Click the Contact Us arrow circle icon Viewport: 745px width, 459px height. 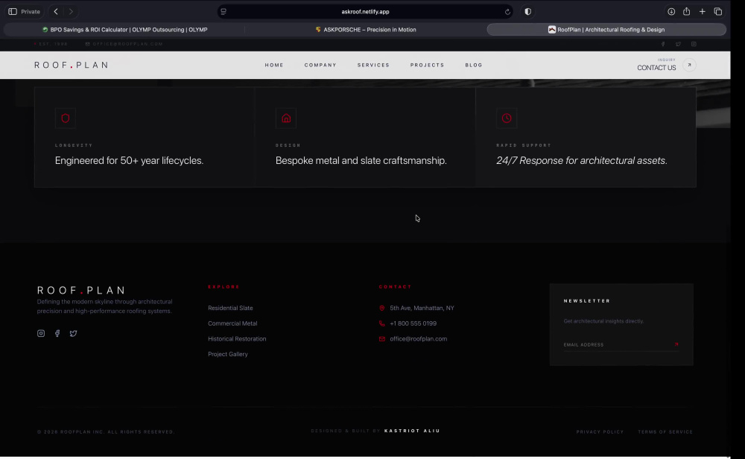[x=689, y=65]
